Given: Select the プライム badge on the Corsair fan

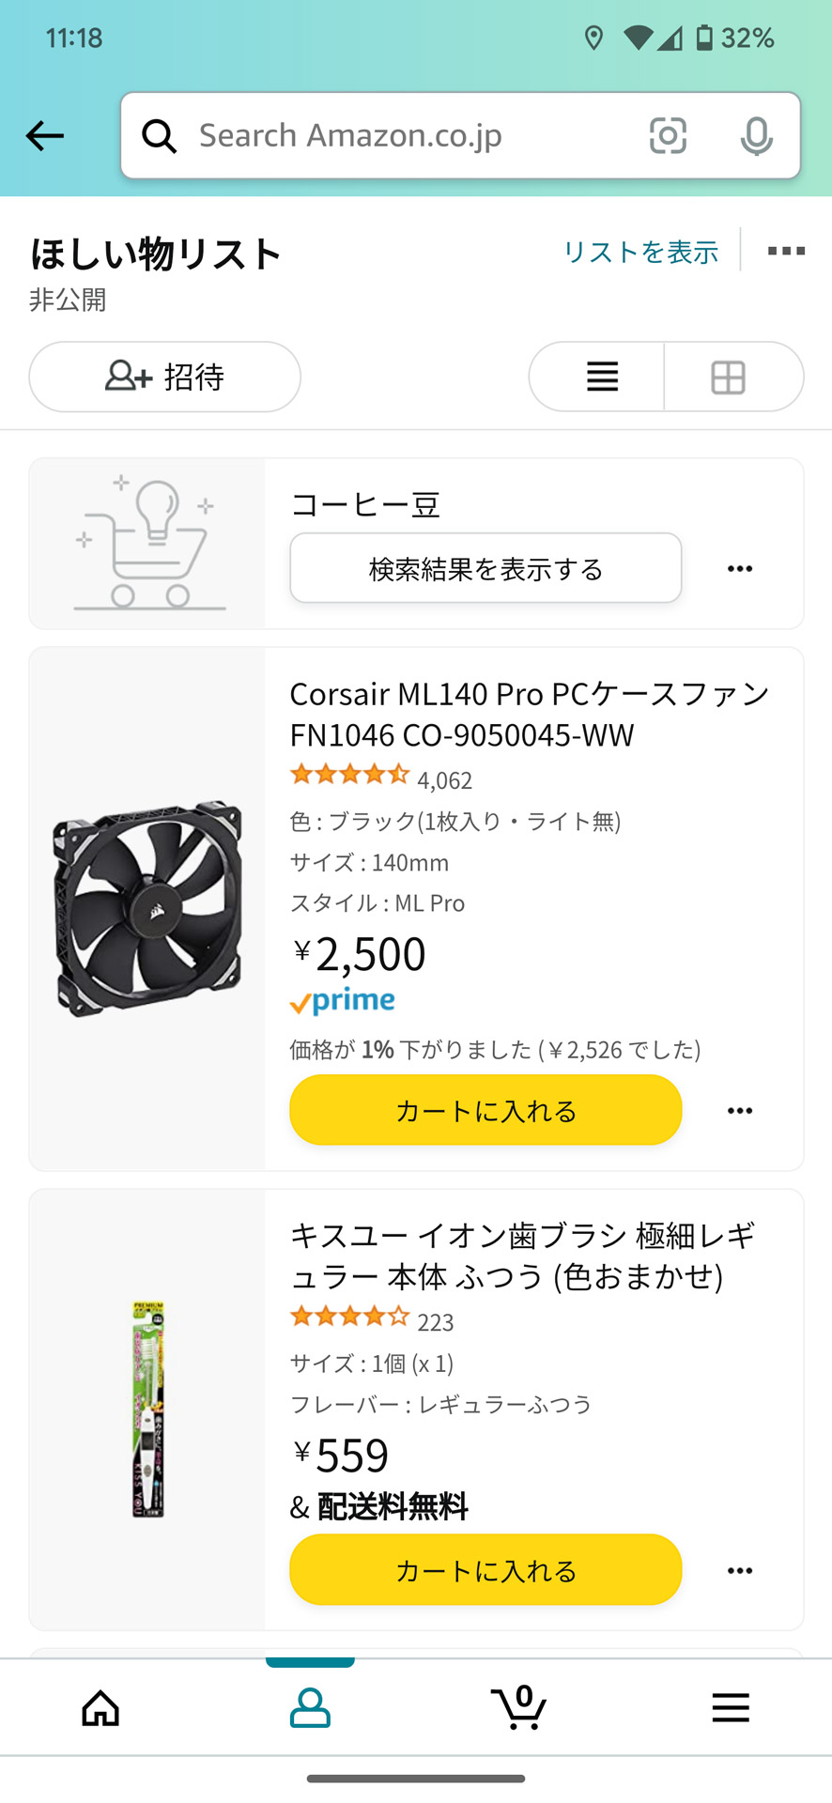Looking at the screenshot, I should (x=342, y=1001).
